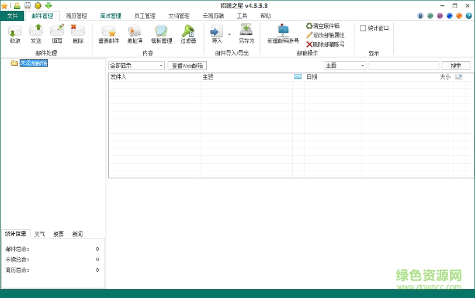
Task: Open the 工具 tab
Action: point(242,16)
